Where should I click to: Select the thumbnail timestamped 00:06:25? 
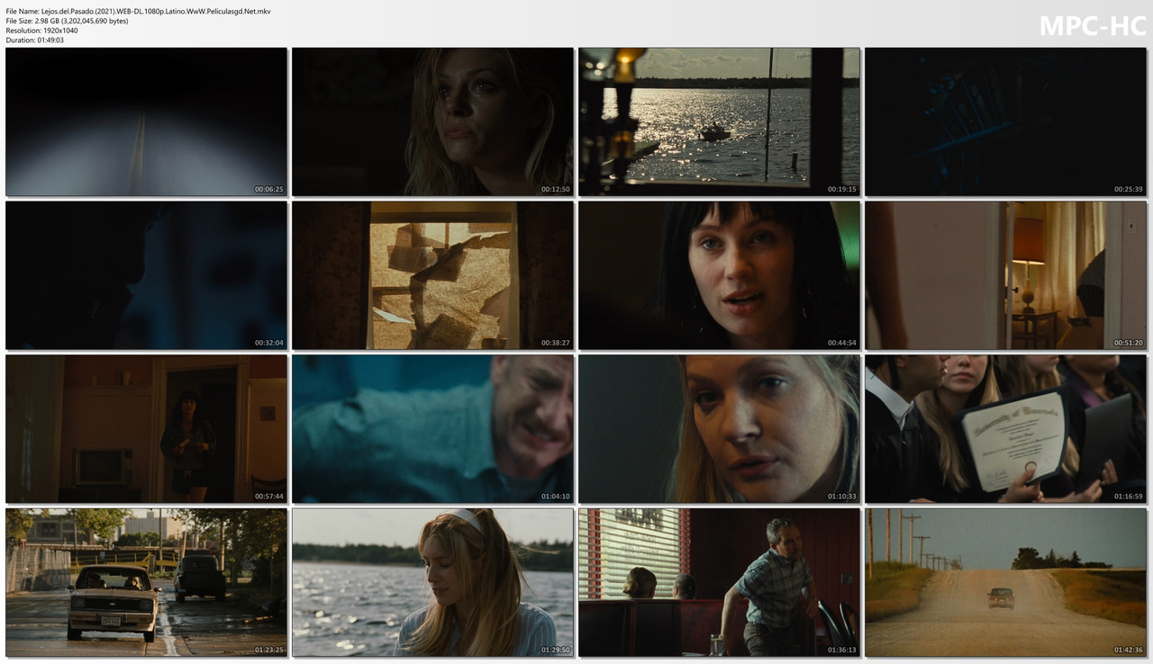(146, 121)
